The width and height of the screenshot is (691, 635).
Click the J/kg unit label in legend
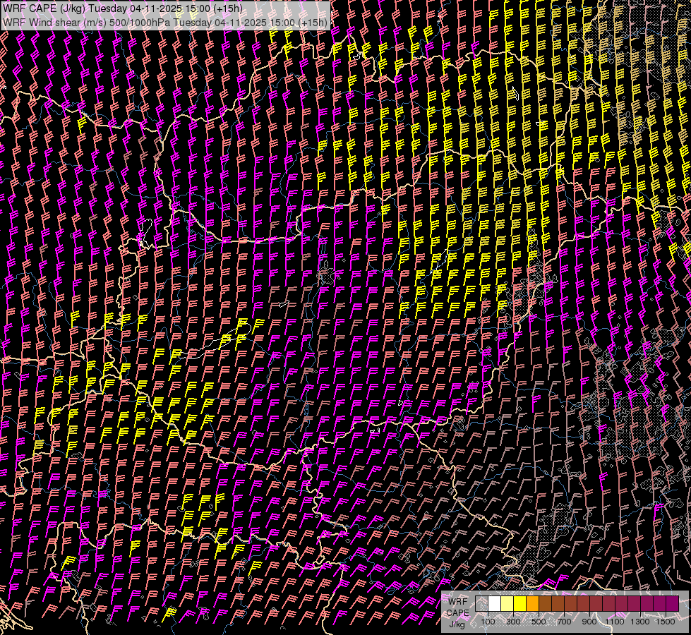[457, 624]
